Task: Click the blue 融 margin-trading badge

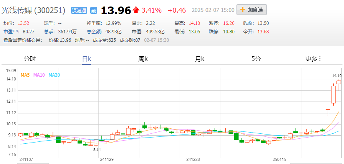Action: coord(93,10)
